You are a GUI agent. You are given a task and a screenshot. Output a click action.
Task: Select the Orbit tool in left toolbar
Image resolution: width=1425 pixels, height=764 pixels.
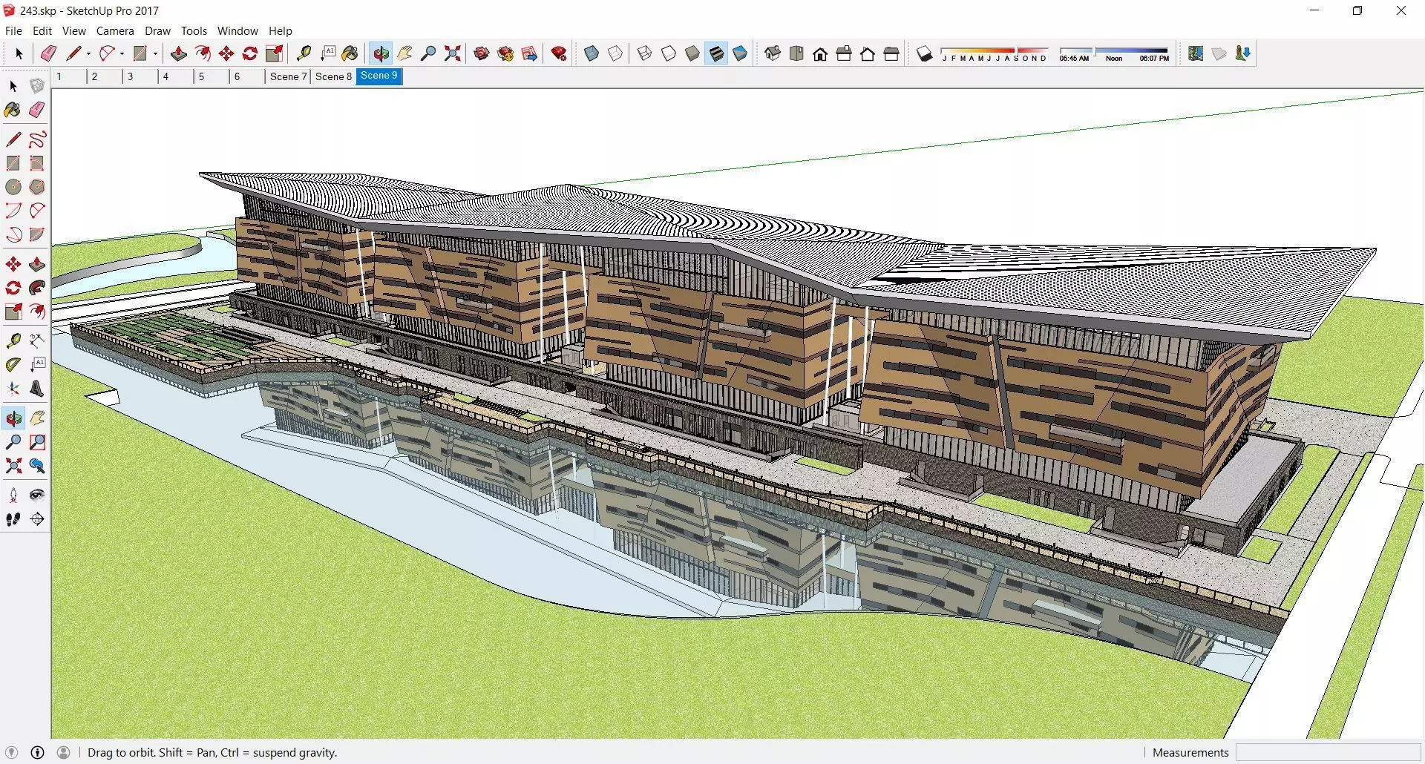pyautogui.click(x=13, y=418)
